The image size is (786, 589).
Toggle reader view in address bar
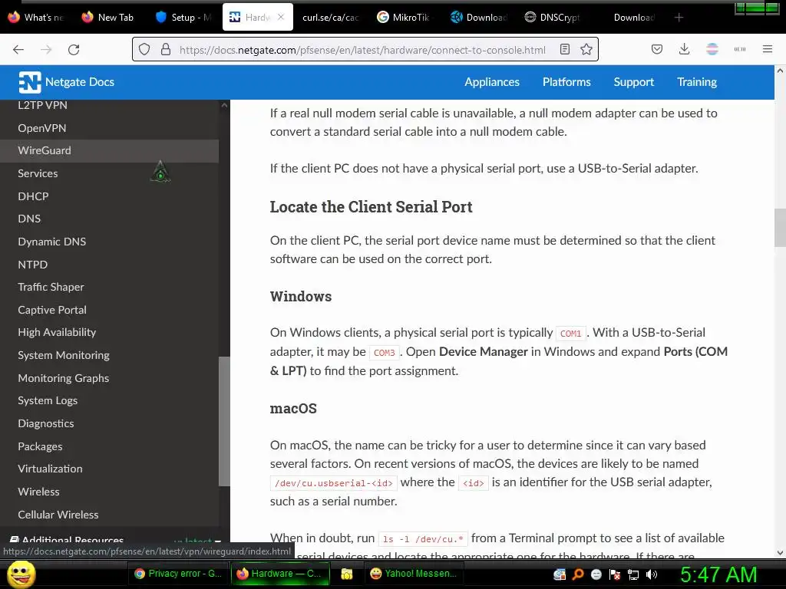(x=564, y=49)
